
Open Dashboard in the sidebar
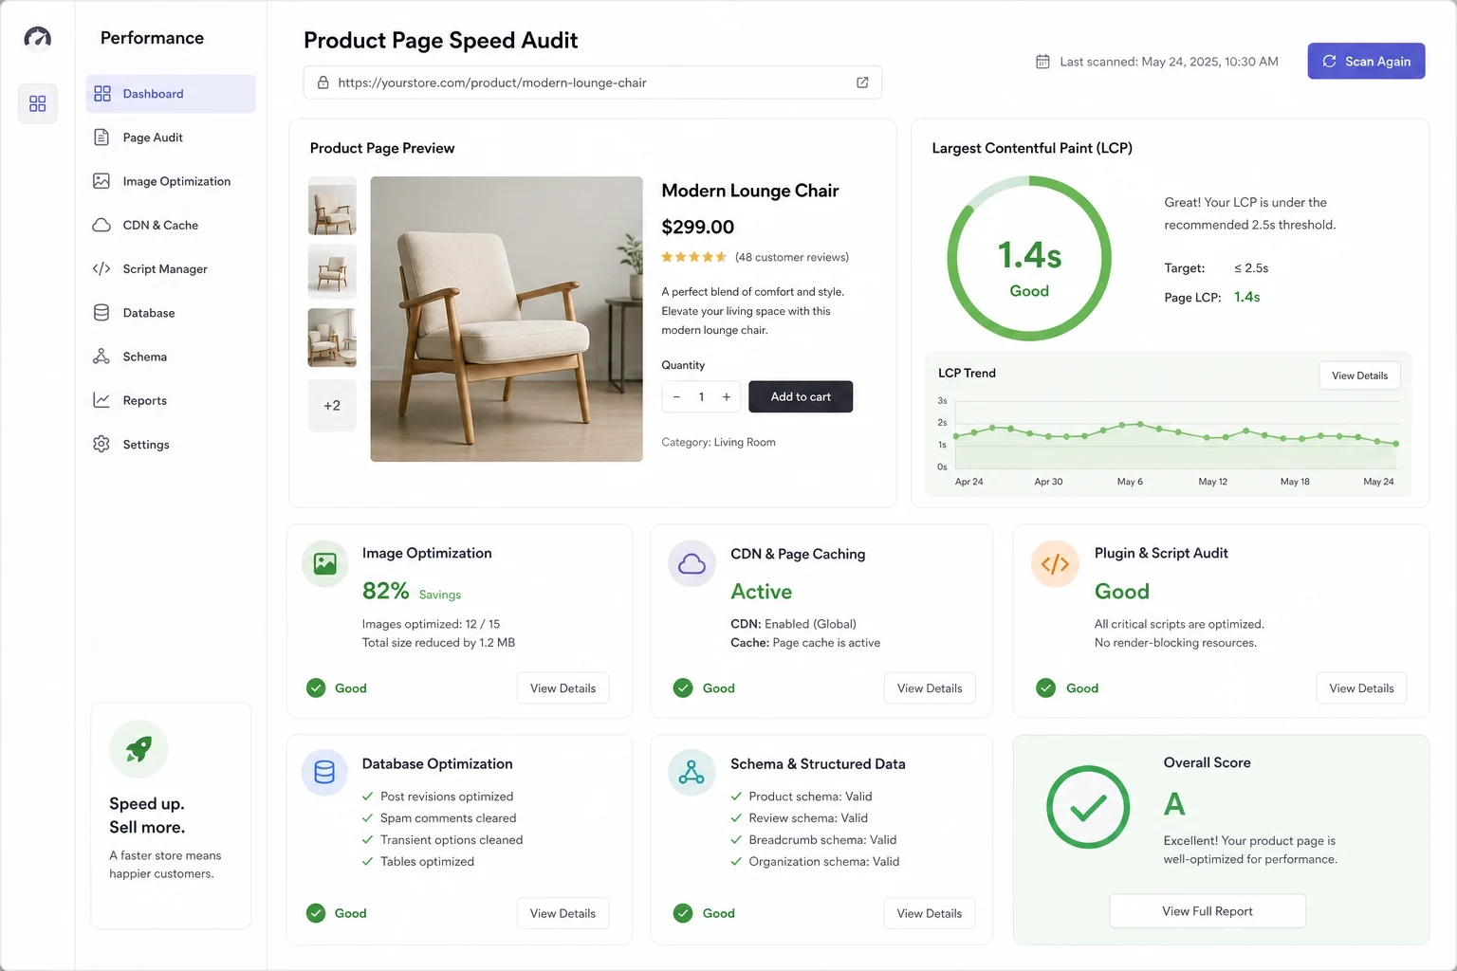[x=171, y=94]
